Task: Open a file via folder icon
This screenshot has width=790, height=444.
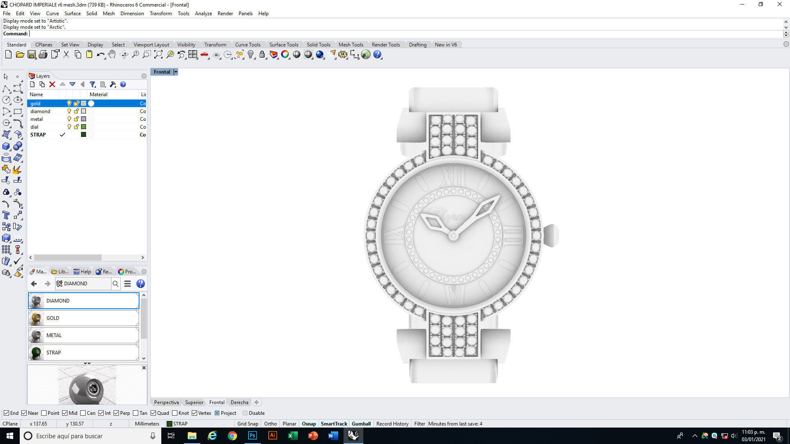Action: [x=20, y=54]
